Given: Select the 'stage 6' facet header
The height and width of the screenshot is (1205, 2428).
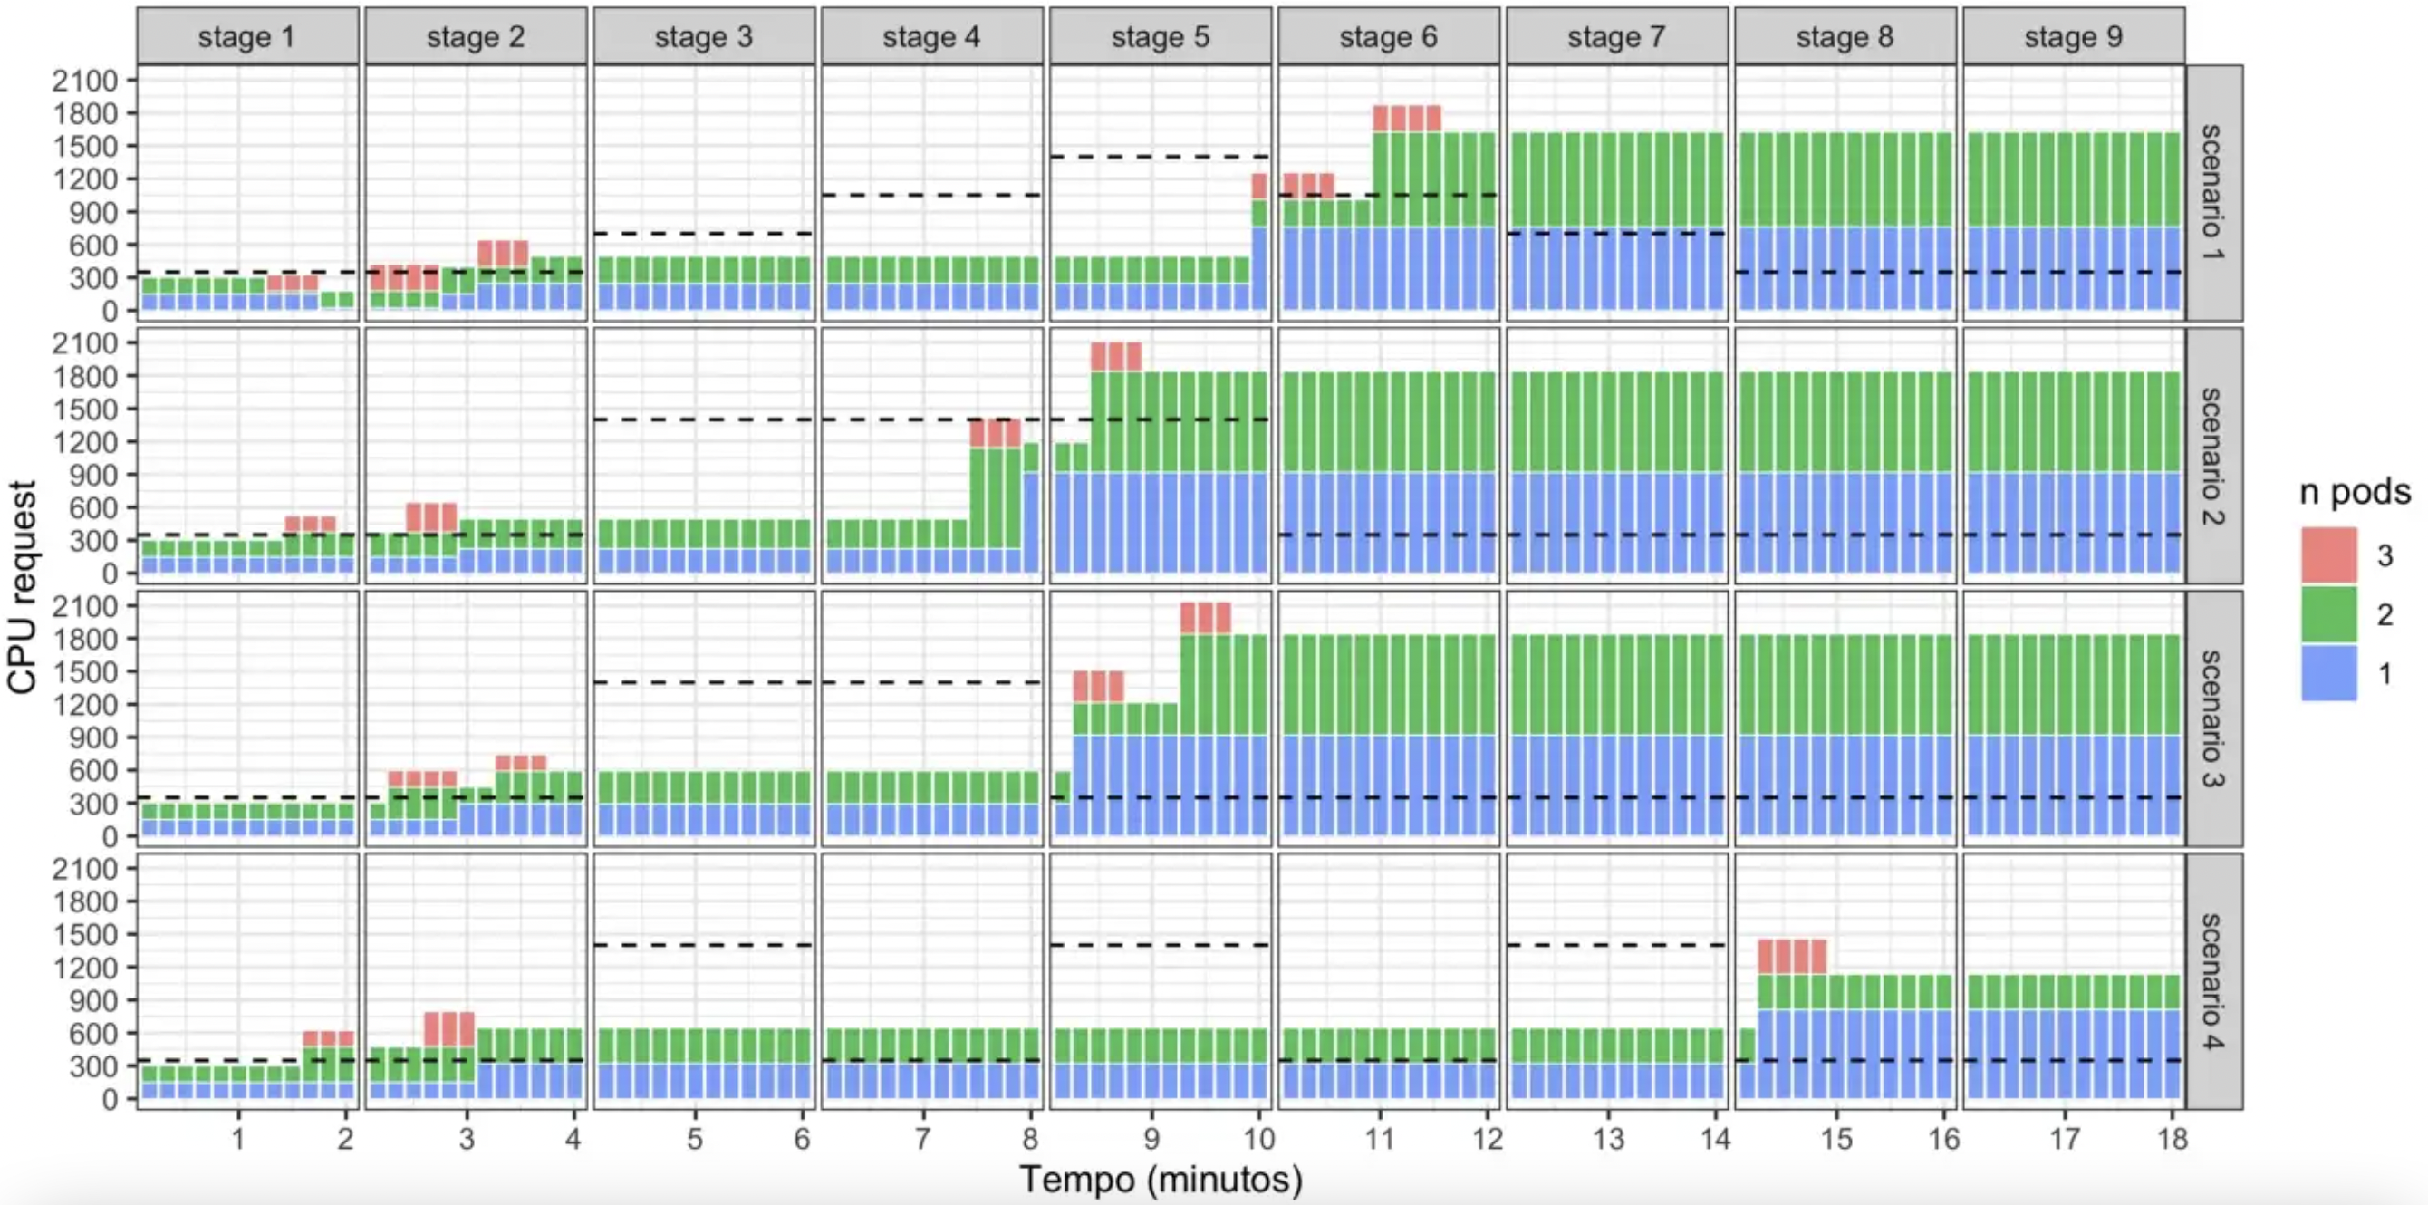Looking at the screenshot, I should click(1388, 37).
